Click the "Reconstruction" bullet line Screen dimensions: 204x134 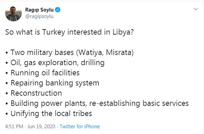coord(34,93)
